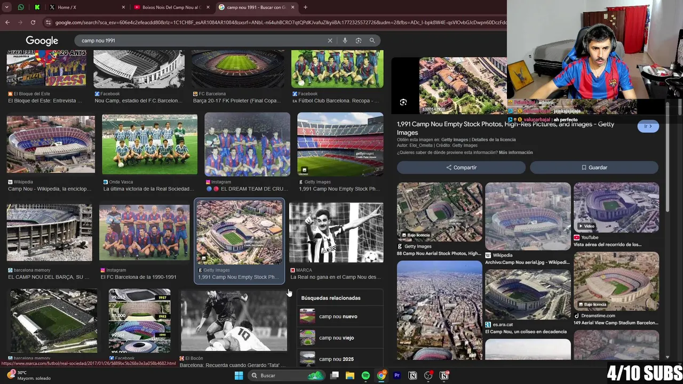This screenshot has height=384, width=683.
Task: Open Wikipedia Camp Nou stadium thumbnail
Action: [x=51, y=144]
